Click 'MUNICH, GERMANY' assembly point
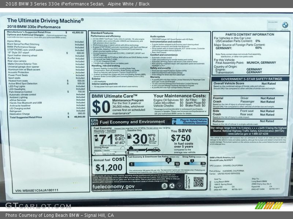The height and width of the screenshot is (219, 293). (x=261, y=63)
